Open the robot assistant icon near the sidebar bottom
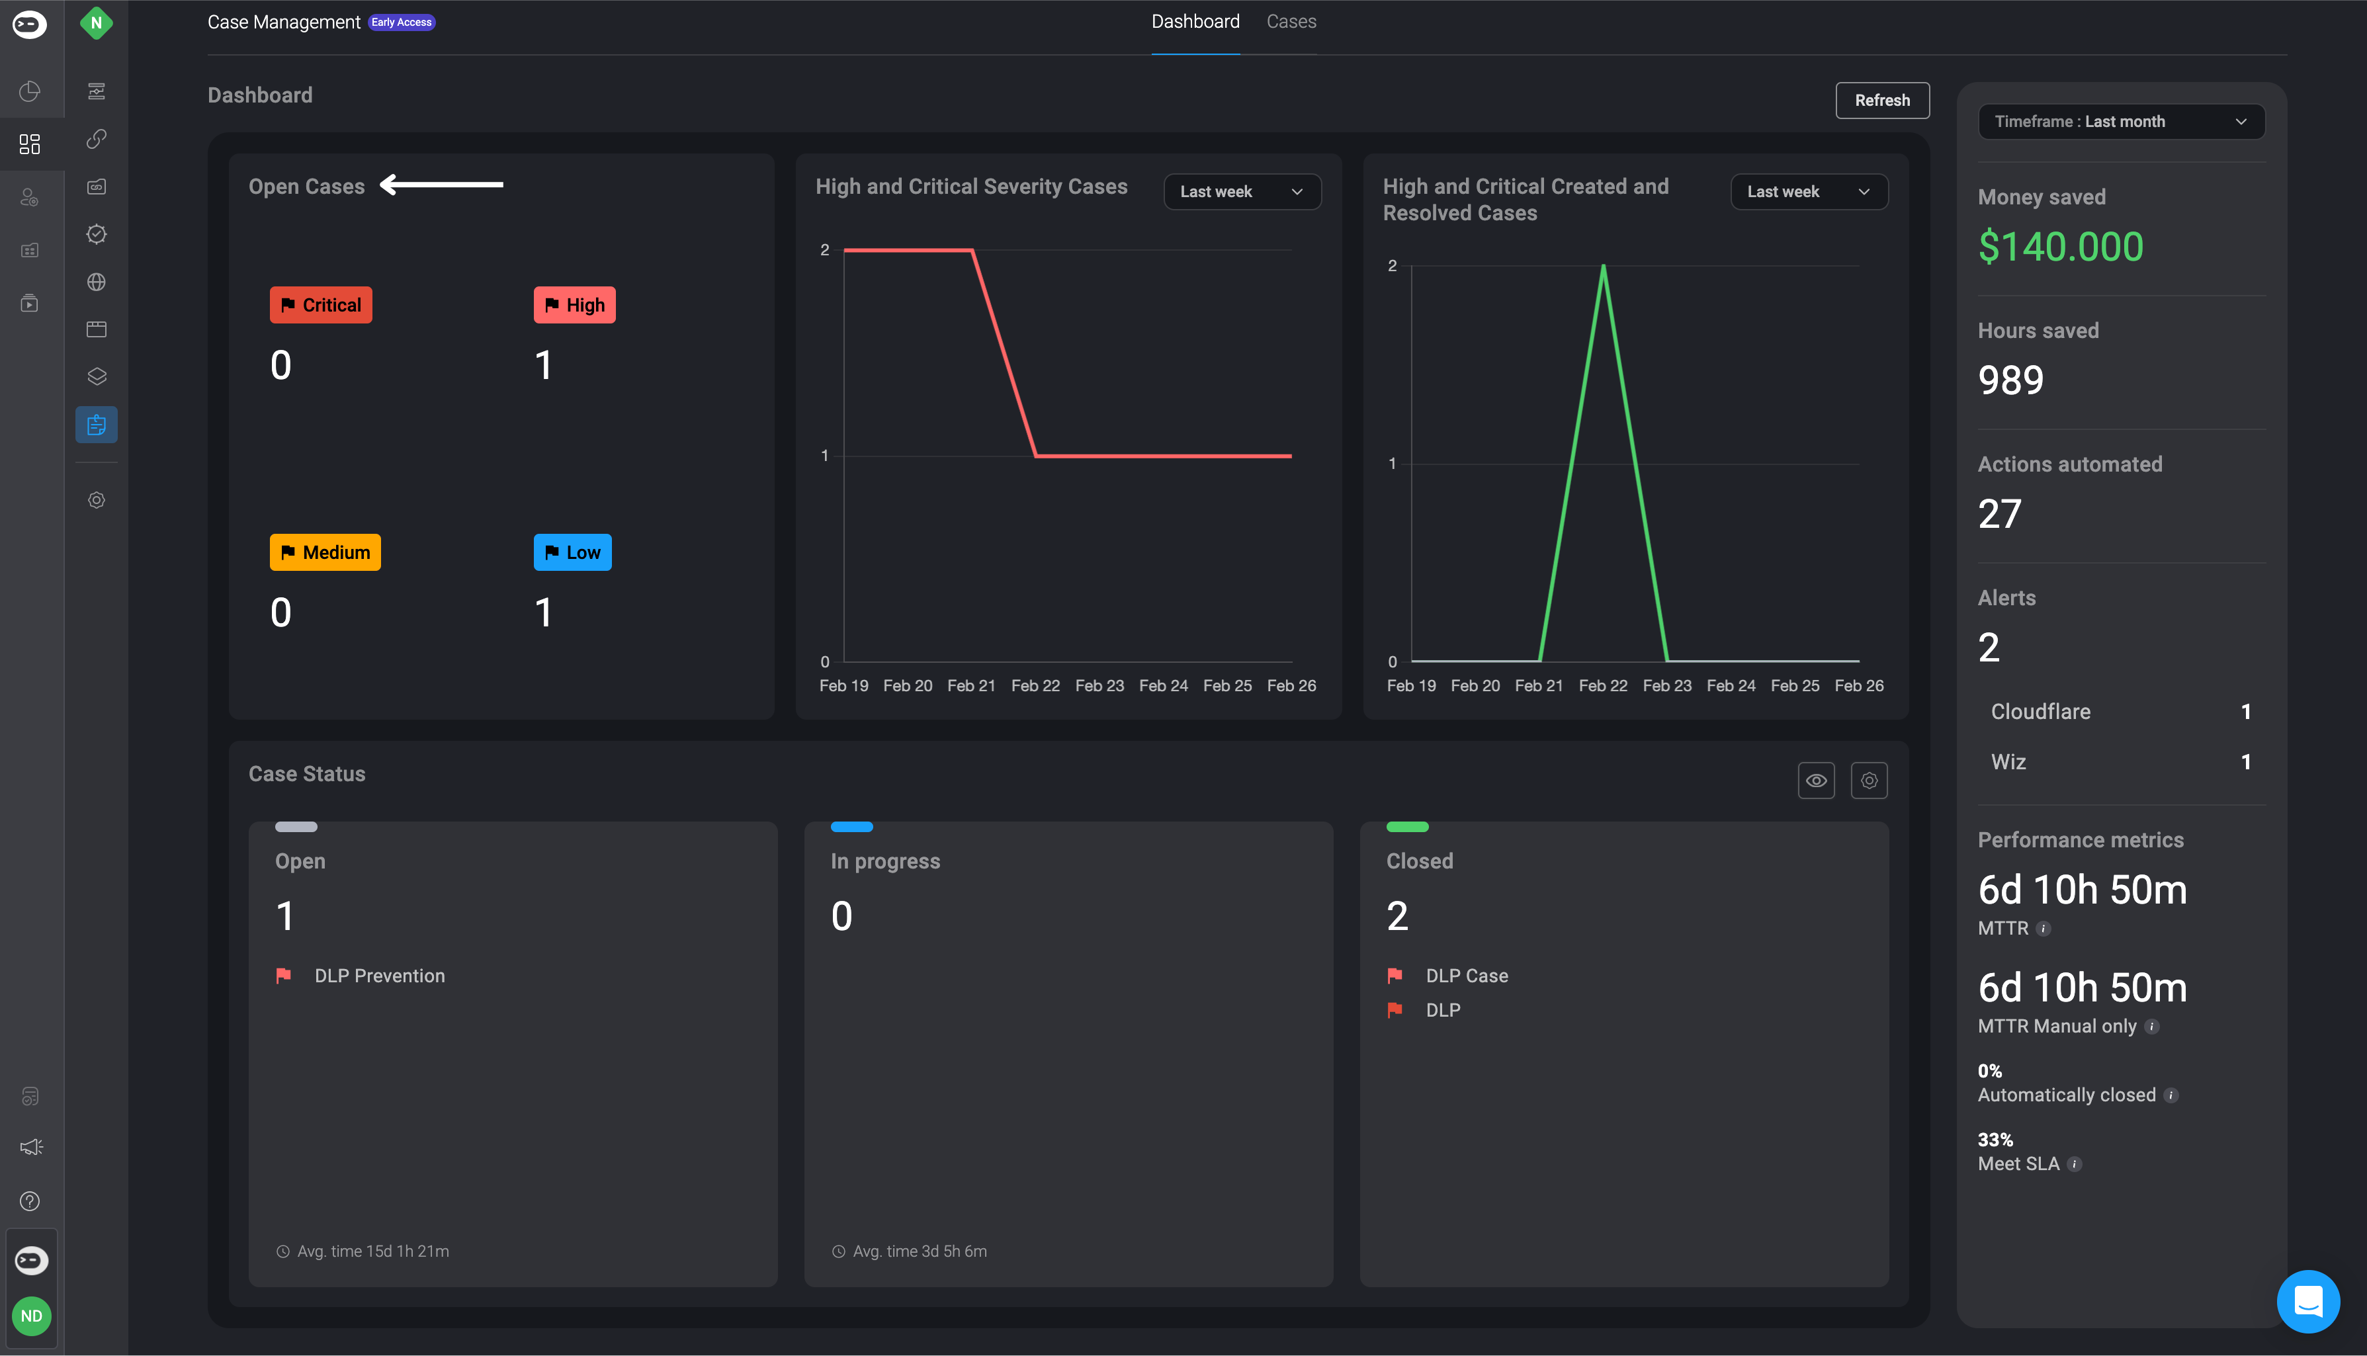 click(x=30, y=1096)
